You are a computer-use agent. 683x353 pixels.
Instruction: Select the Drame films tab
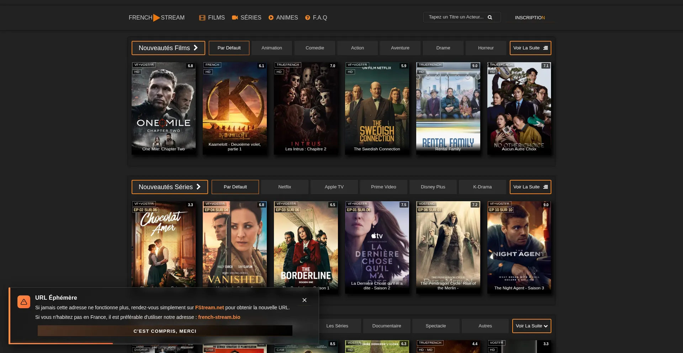point(443,48)
